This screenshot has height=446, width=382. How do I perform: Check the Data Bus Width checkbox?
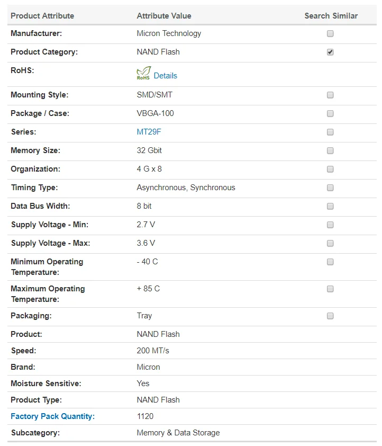[x=330, y=206]
